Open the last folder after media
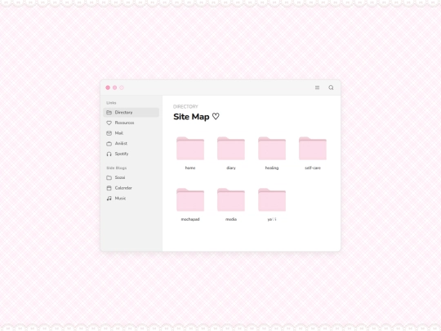This screenshot has width=441, height=331. 272,204
